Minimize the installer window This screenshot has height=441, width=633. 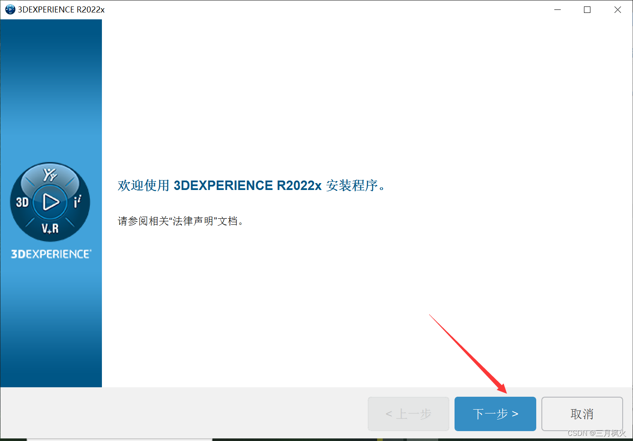point(558,9)
